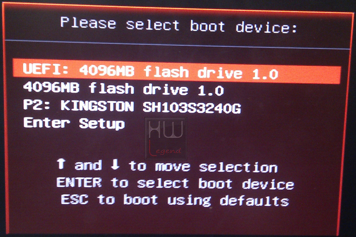The width and height of the screenshot is (356, 237).
Task: Click the Please select boot device title
Action: [179, 25]
